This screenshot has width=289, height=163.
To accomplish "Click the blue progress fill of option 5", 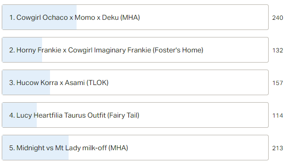I will coord(35,148).
